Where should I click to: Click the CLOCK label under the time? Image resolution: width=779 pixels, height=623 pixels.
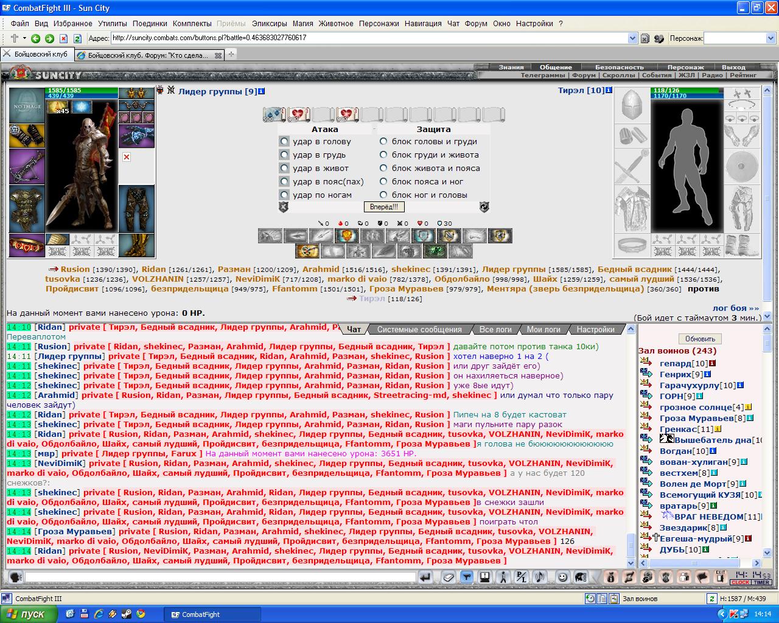(x=741, y=582)
